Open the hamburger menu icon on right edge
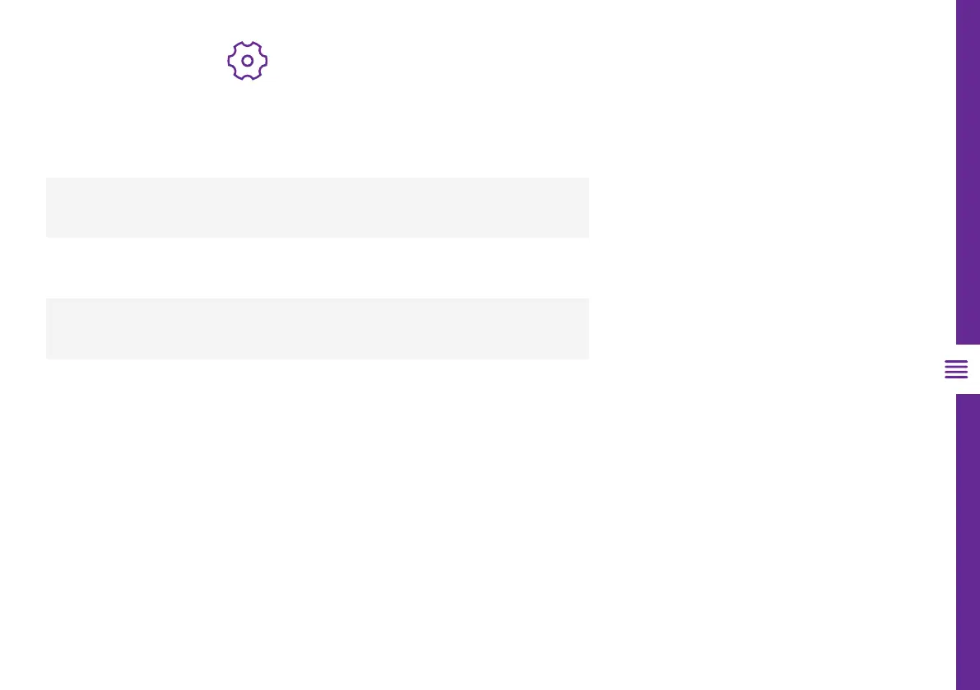Viewport: 980px width, 690px height. [x=956, y=369]
